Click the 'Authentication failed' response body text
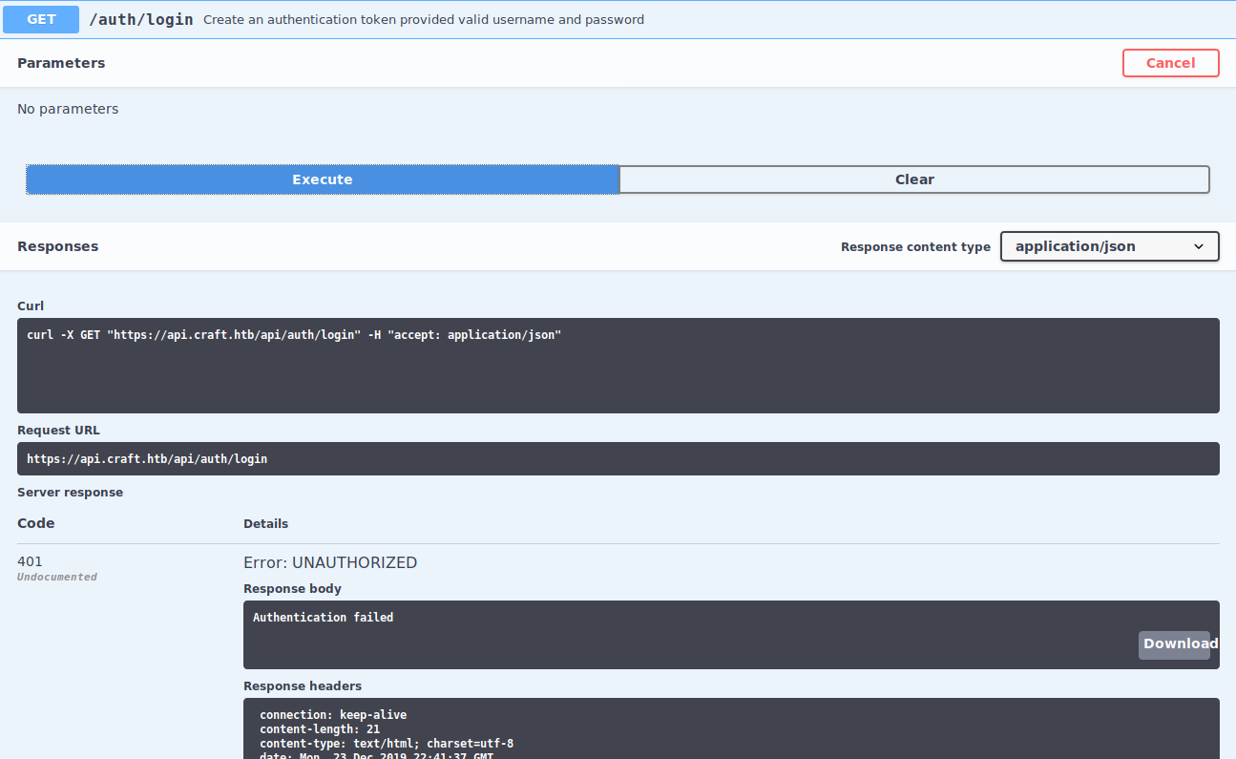Screen dimensions: 1236x759 323,618
